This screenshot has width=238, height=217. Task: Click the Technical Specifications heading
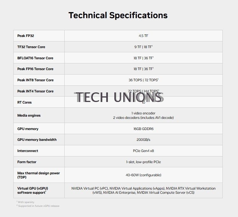pyautogui.click(x=118, y=15)
